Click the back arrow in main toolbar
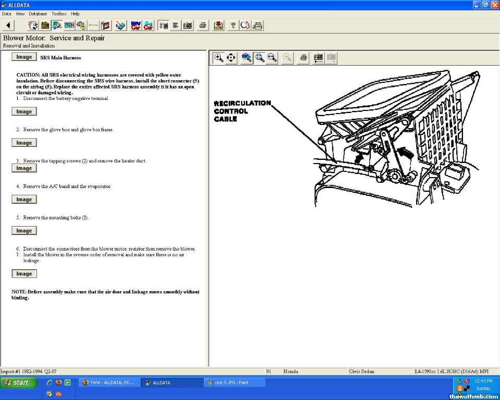Viewport: 500px width, 400px height. click(x=8, y=25)
